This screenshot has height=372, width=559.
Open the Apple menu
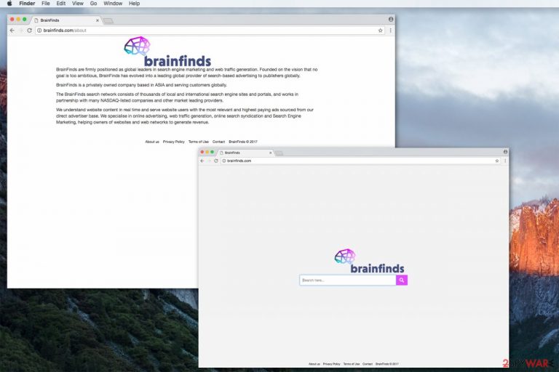coord(9,3)
